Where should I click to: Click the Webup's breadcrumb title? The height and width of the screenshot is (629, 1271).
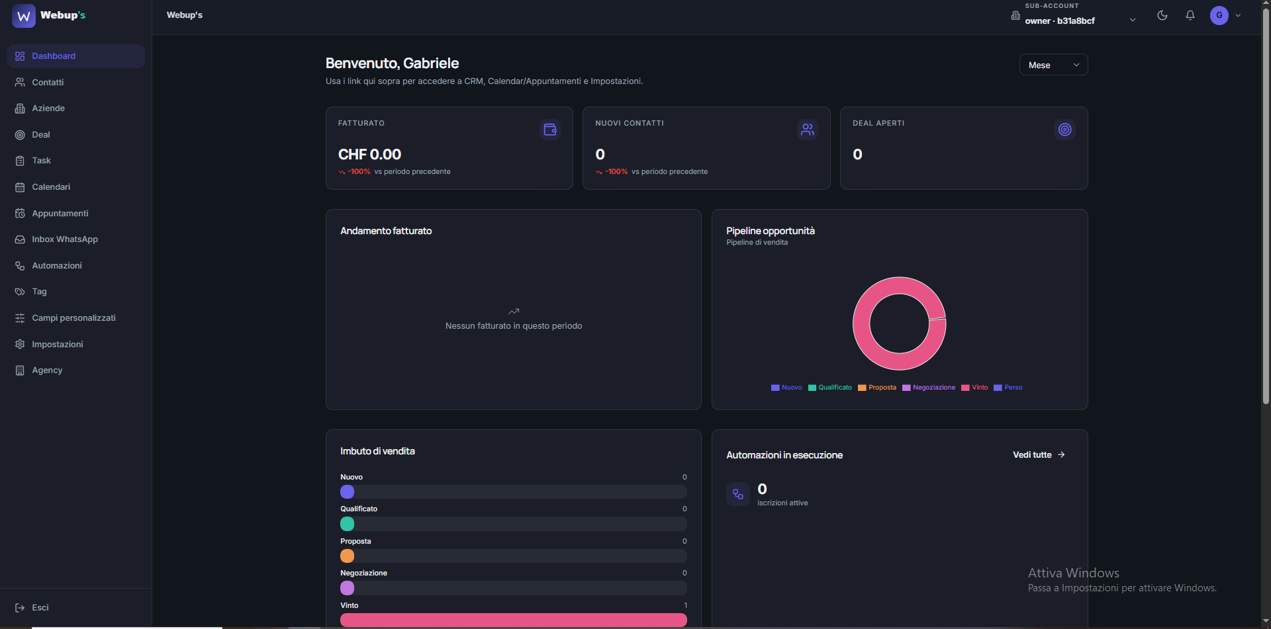(185, 15)
